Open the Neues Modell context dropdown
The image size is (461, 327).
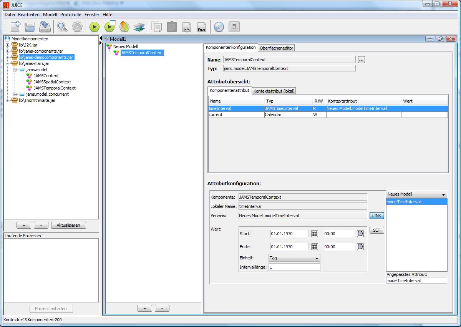[x=416, y=194]
